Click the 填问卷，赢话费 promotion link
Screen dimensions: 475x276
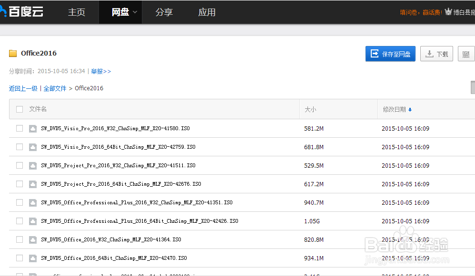coord(421,12)
